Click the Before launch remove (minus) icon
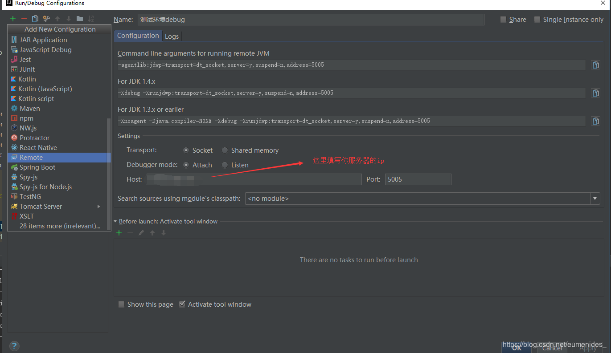This screenshot has width=611, height=353. click(x=130, y=233)
